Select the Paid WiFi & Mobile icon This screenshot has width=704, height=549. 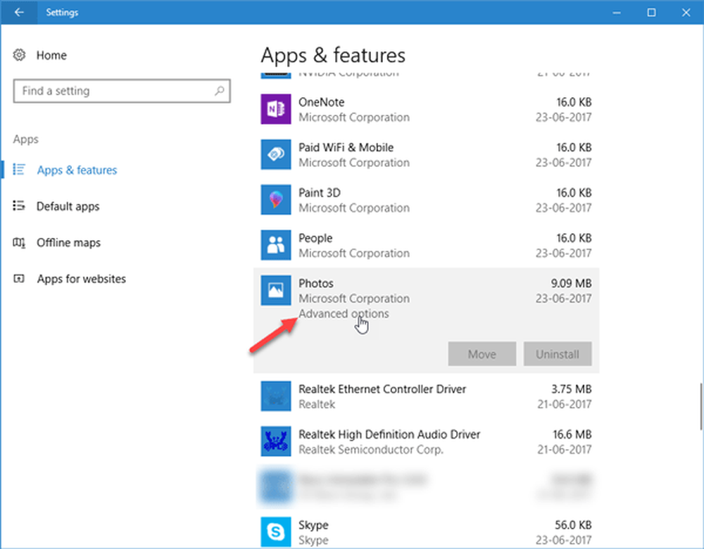[276, 155]
